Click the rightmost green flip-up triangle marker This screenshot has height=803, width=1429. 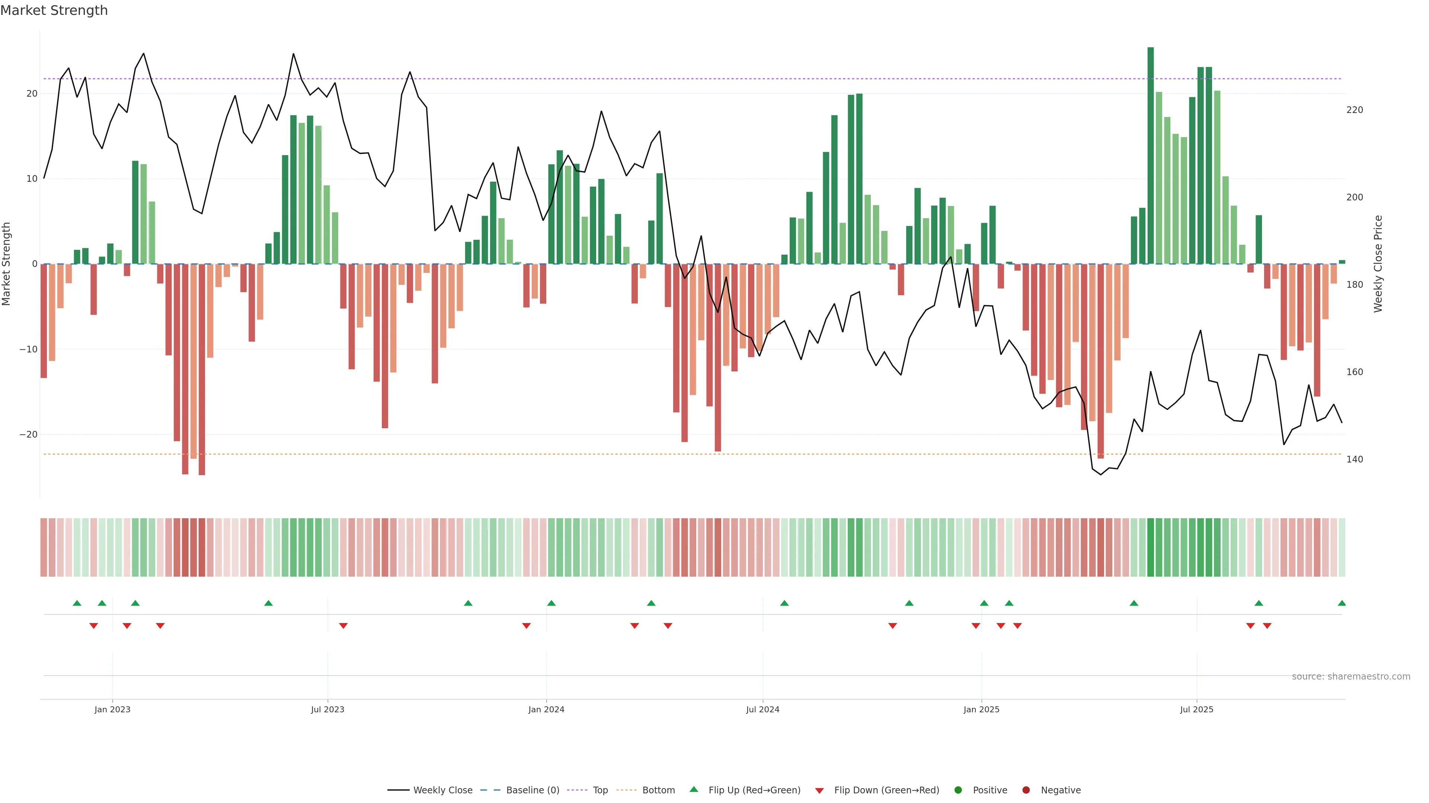click(1341, 603)
